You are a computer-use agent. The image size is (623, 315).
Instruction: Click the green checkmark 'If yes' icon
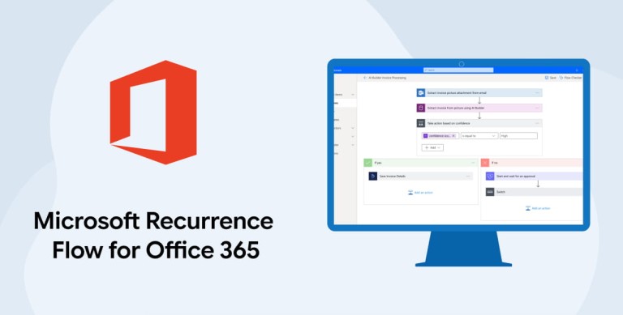tap(368, 162)
